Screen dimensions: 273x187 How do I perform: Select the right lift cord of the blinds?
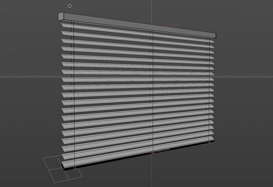[209, 90]
